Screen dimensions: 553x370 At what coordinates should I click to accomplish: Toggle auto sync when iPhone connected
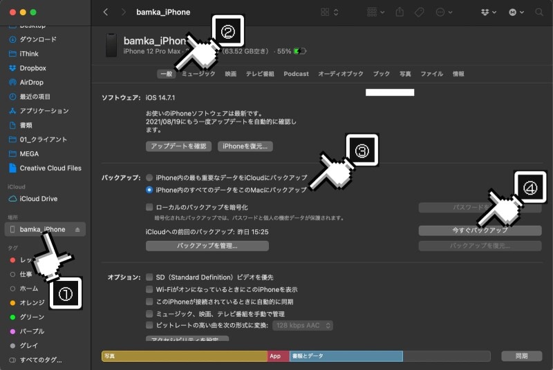point(149,302)
